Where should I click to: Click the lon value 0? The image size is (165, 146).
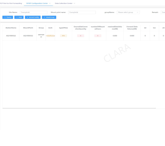pos(154,36)
